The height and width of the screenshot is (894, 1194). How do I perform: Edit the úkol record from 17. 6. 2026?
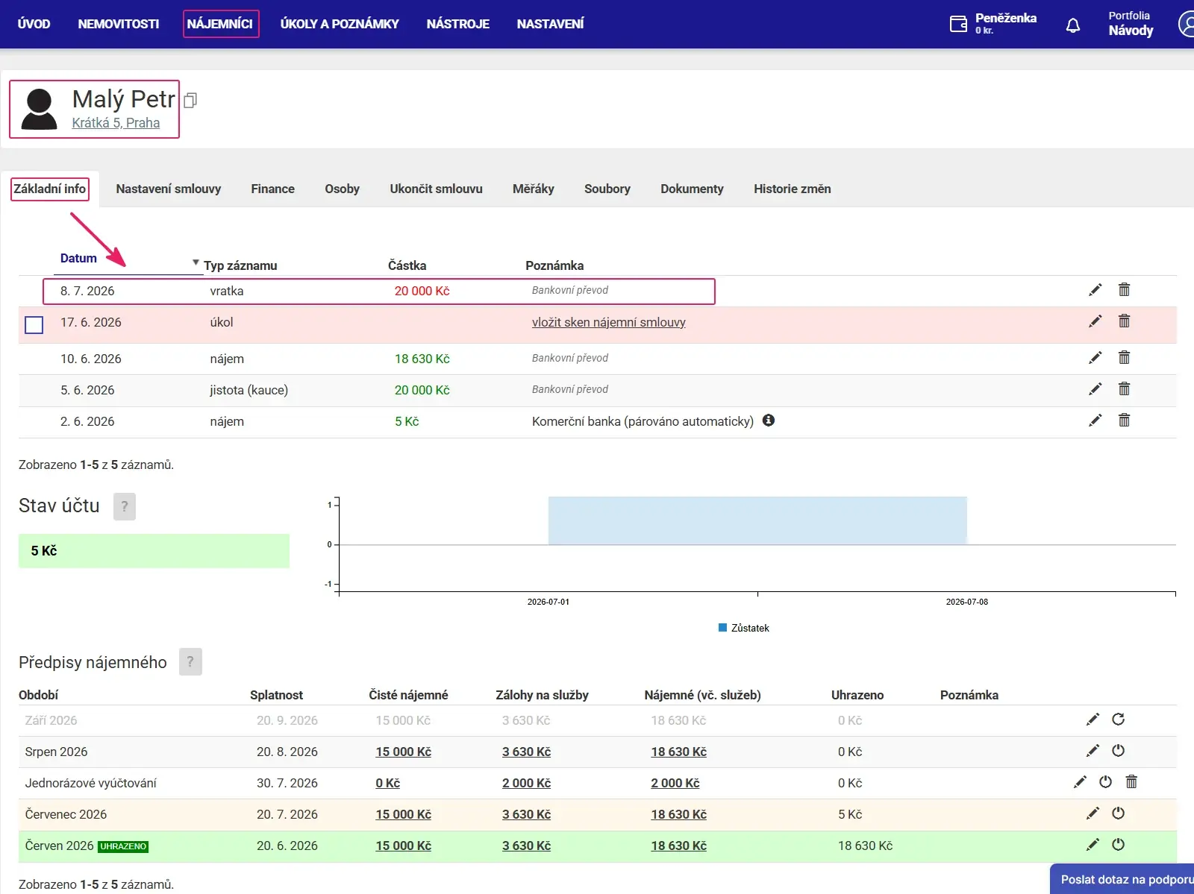[1095, 321]
